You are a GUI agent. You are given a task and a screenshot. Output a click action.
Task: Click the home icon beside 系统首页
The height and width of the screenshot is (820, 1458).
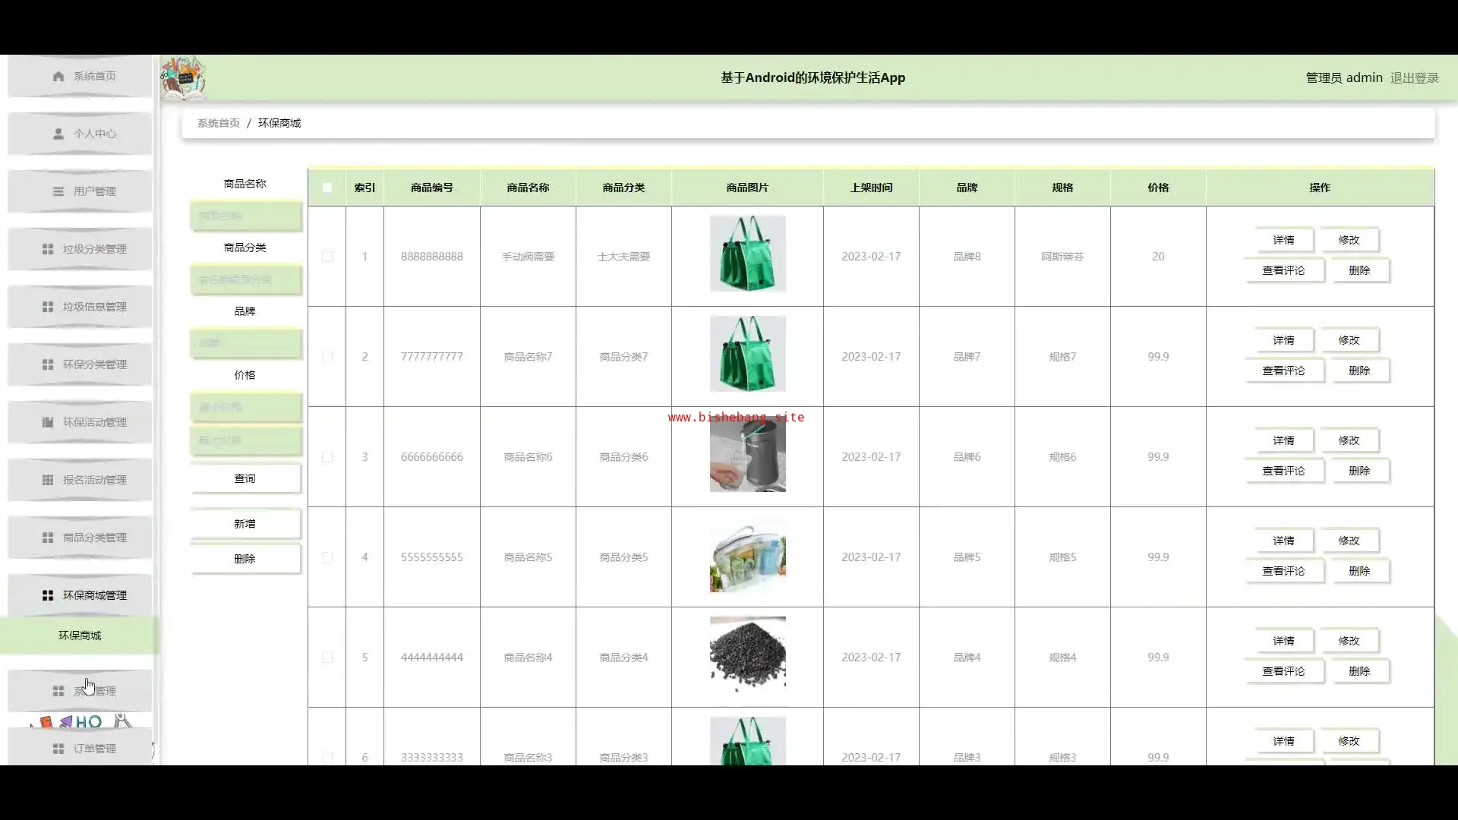(58, 76)
